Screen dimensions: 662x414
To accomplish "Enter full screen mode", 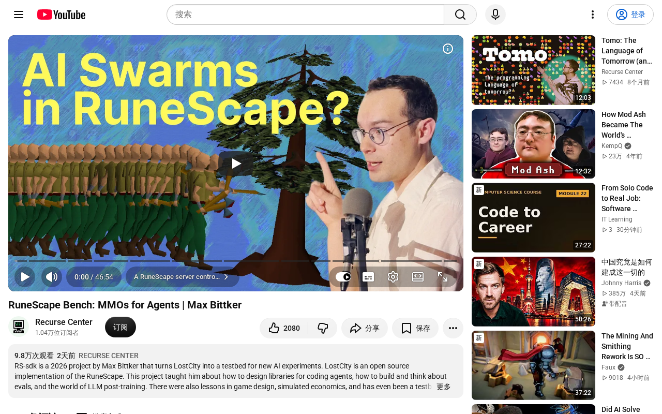I will click(x=443, y=277).
